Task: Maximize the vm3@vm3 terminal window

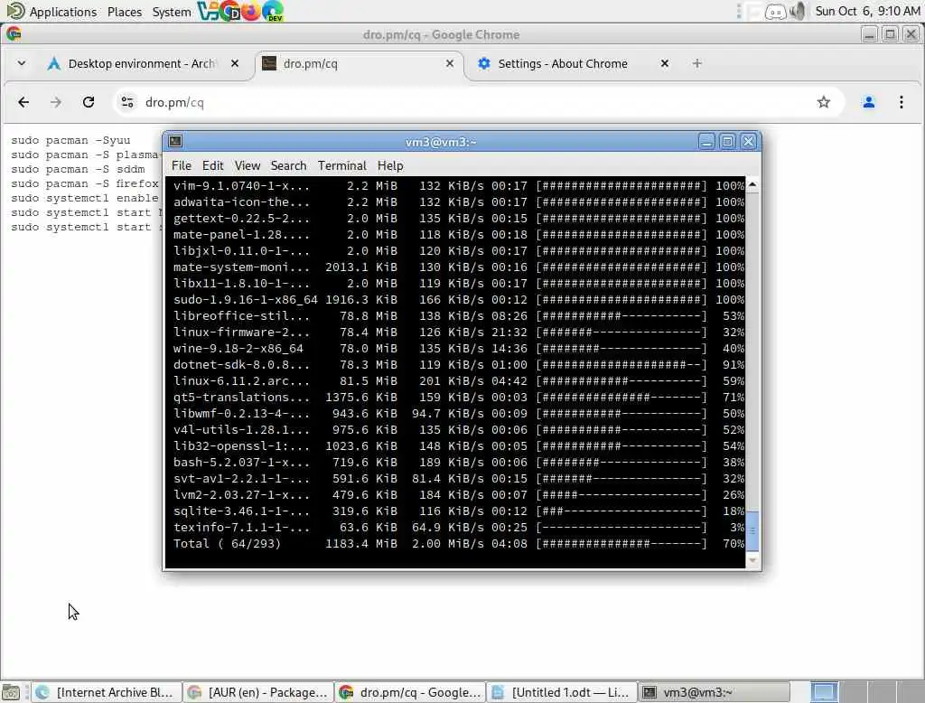Action: (727, 142)
